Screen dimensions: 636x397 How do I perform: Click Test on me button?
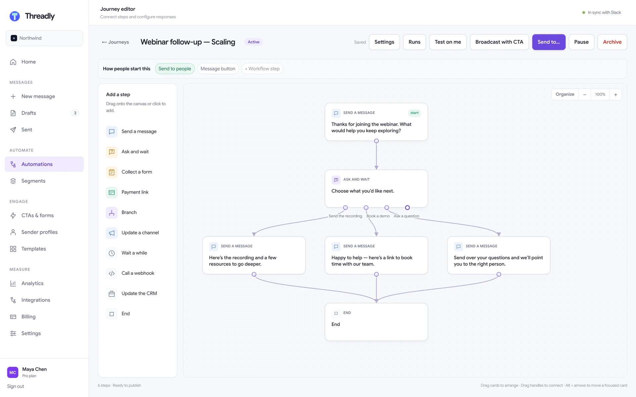point(448,42)
